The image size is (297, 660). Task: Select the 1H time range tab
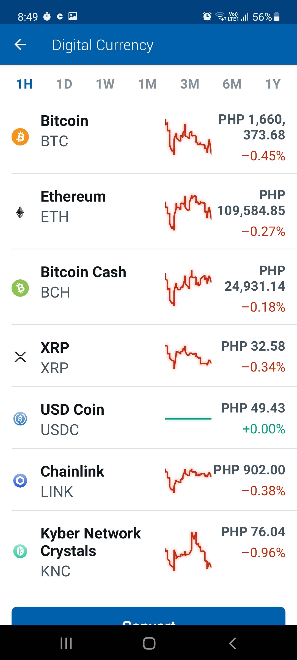(x=24, y=84)
